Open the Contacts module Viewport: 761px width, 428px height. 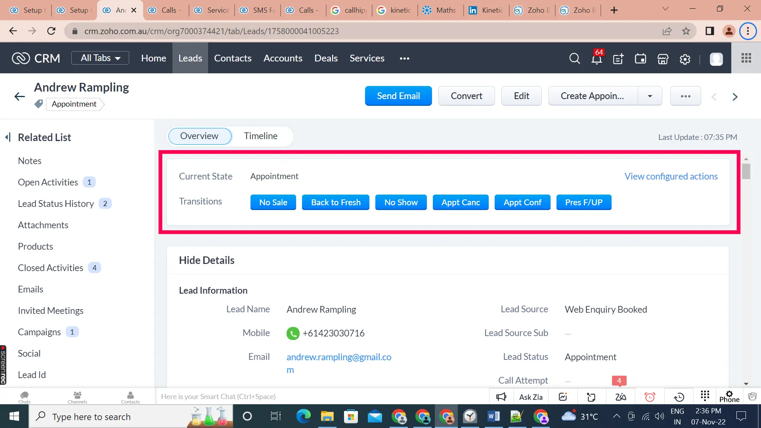[x=232, y=58]
